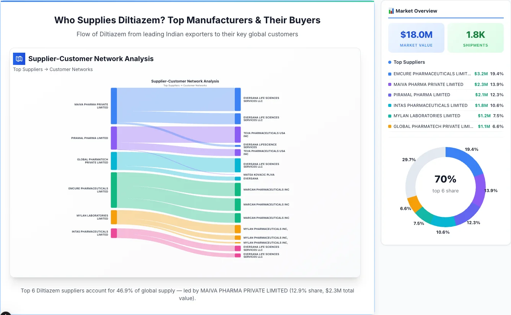The height and width of the screenshot is (315, 511).
Task: Open the Top Suppliers section details
Action: coord(407,62)
